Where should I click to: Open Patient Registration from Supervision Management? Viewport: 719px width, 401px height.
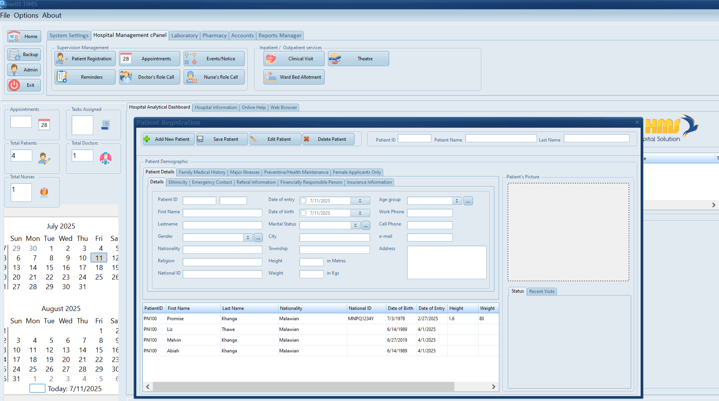[x=84, y=58]
